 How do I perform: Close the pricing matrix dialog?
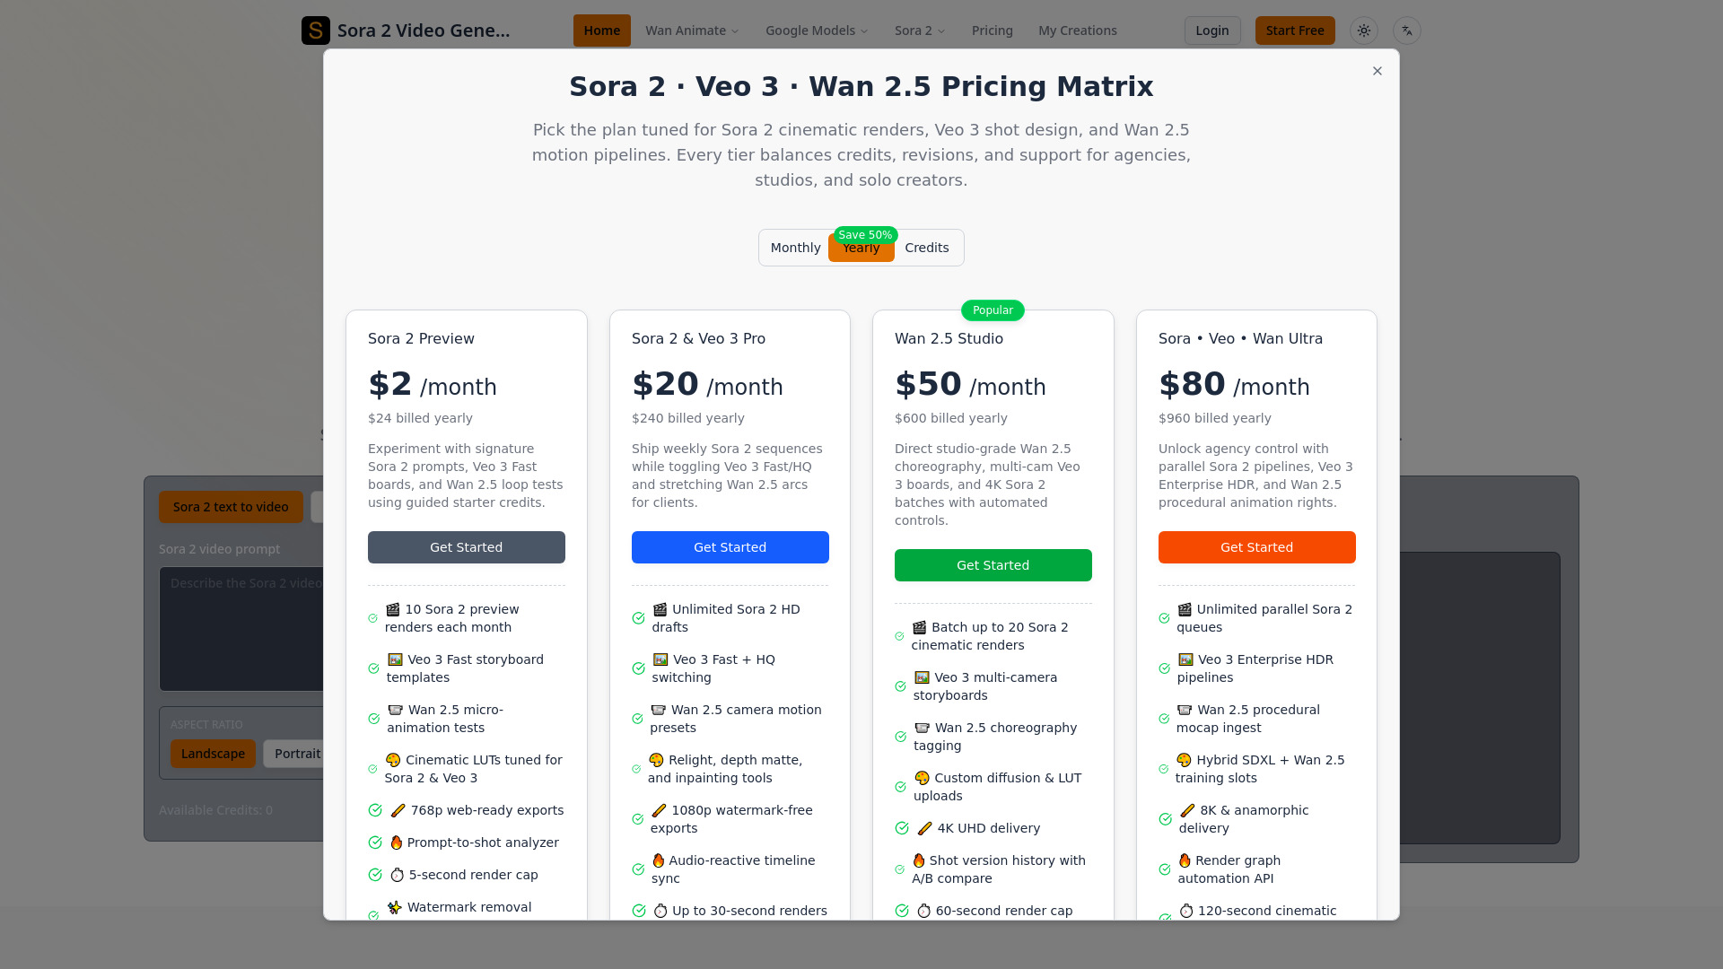point(1377,71)
